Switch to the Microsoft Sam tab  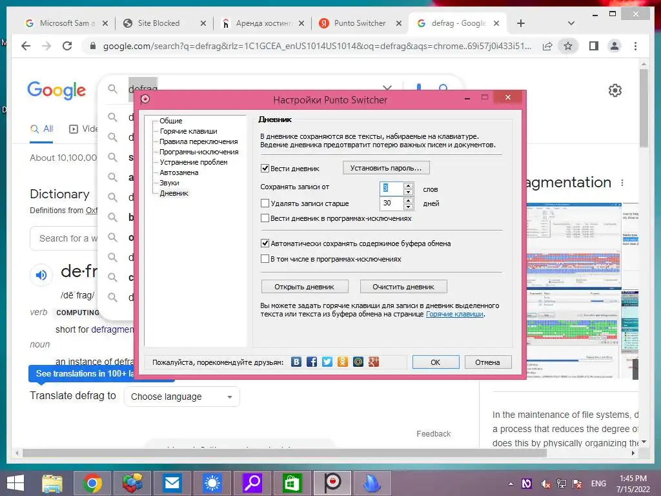pyautogui.click(x=66, y=23)
